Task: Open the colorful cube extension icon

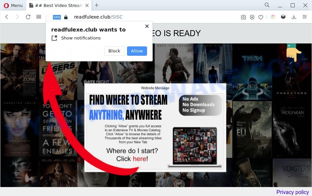Action: [x=273, y=17]
